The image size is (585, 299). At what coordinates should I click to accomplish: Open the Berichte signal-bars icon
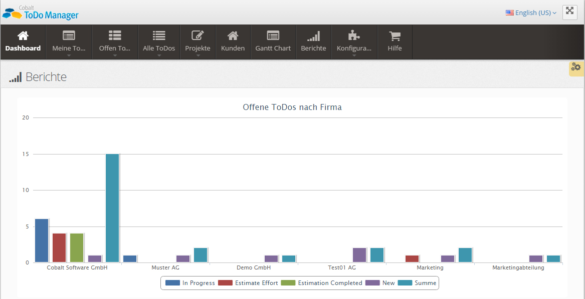(x=313, y=36)
